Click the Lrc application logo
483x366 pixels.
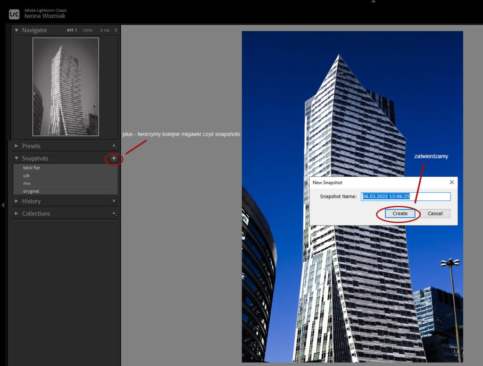[14, 14]
